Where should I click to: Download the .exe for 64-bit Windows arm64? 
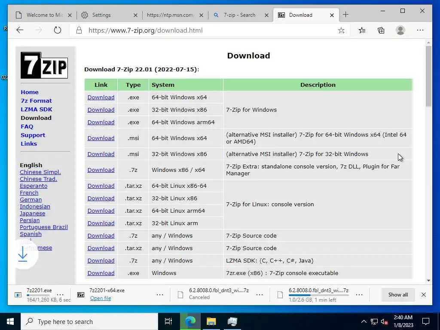coord(101,122)
